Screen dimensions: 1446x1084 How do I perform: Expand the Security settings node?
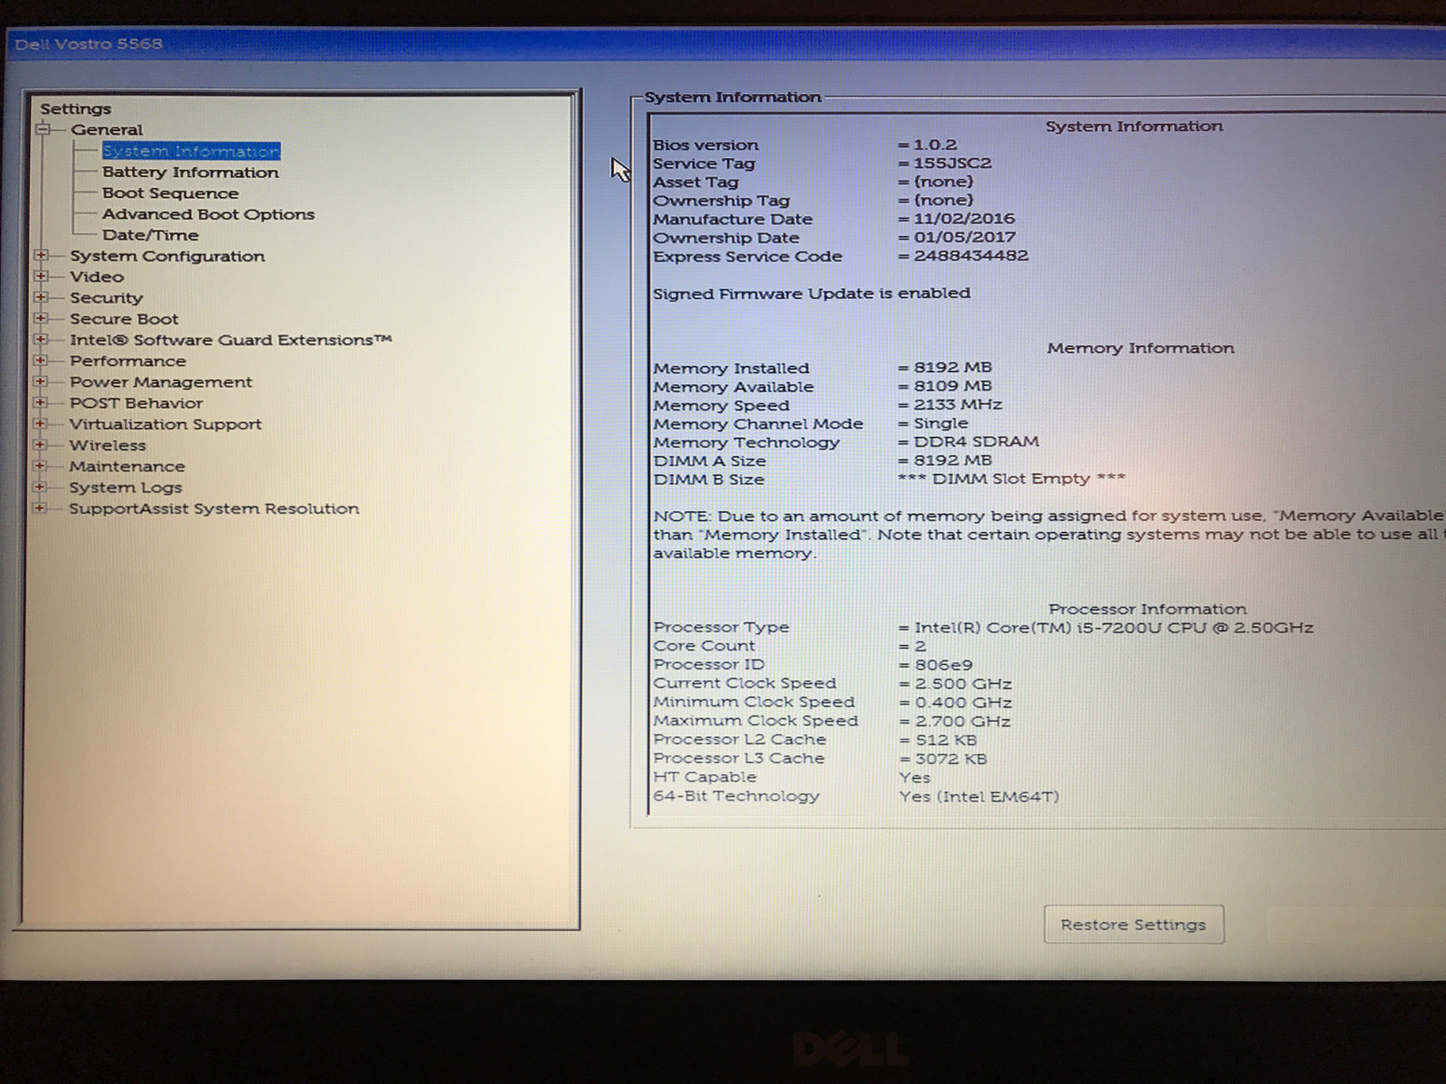tap(41, 297)
